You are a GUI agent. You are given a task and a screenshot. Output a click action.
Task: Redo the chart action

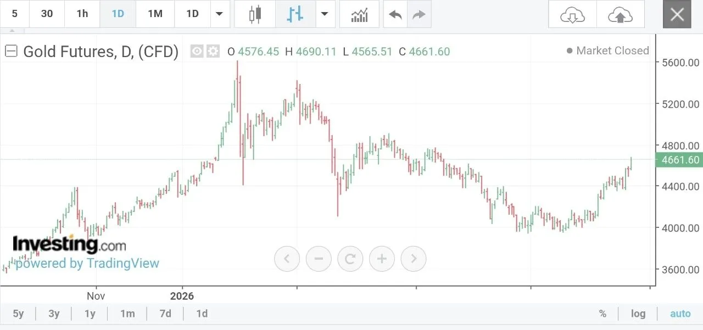(419, 14)
